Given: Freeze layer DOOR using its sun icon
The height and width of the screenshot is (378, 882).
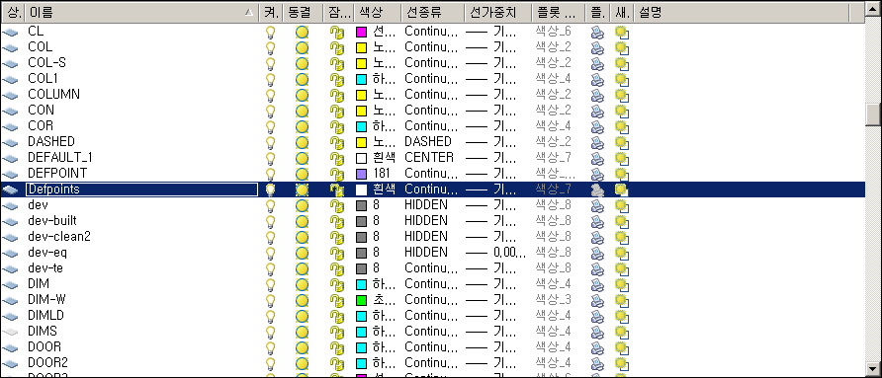Looking at the screenshot, I should (302, 347).
